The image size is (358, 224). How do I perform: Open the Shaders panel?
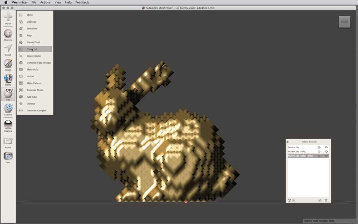coord(8,126)
